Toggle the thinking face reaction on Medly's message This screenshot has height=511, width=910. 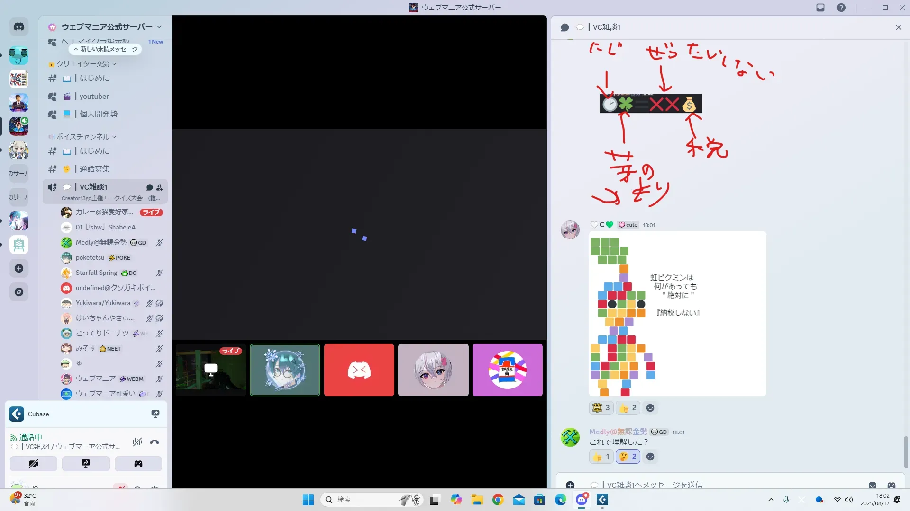(628, 457)
